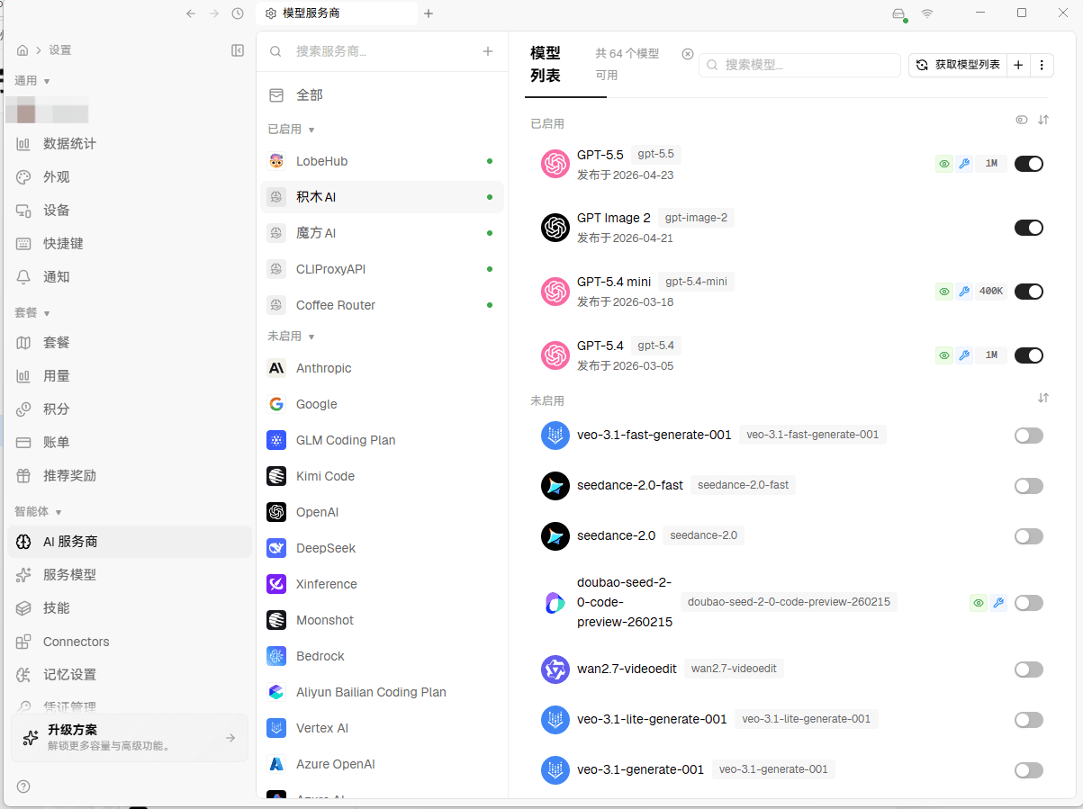Open 外观 appearance settings
The width and height of the screenshot is (1083, 809).
[130, 177]
